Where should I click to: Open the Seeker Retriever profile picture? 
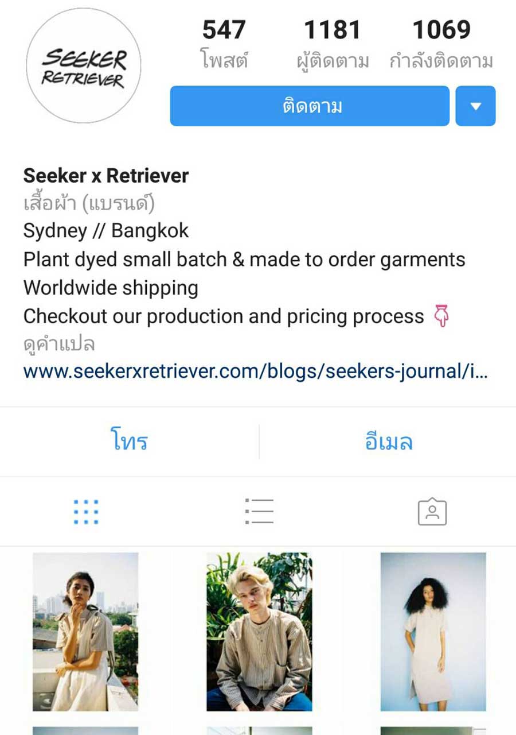coord(84,65)
